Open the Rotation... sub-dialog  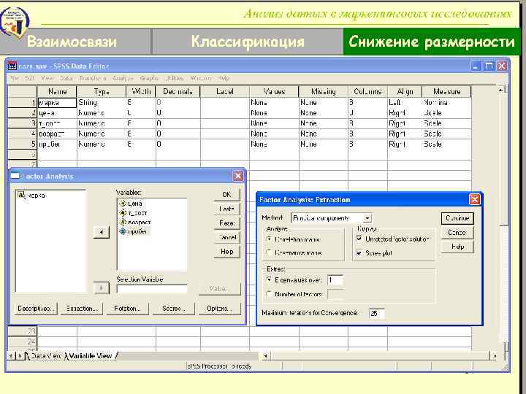(x=126, y=309)
